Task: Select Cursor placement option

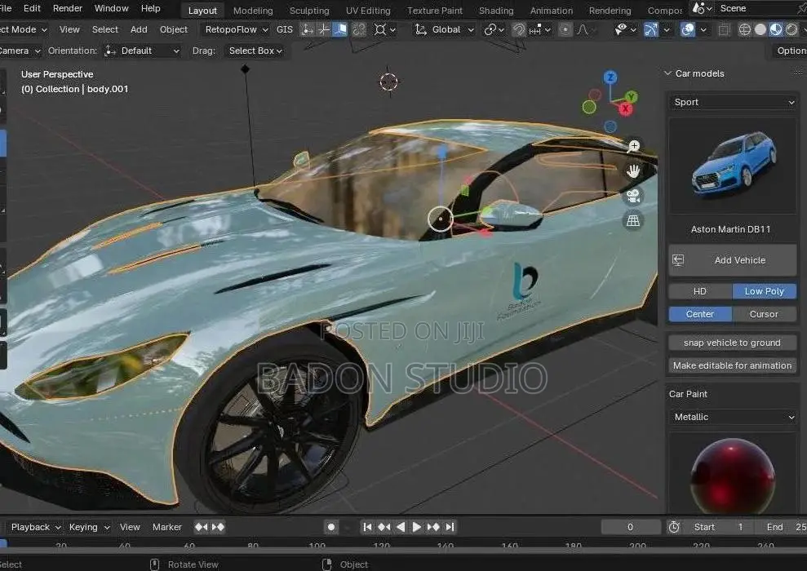Action: click(x=765, y=314)
